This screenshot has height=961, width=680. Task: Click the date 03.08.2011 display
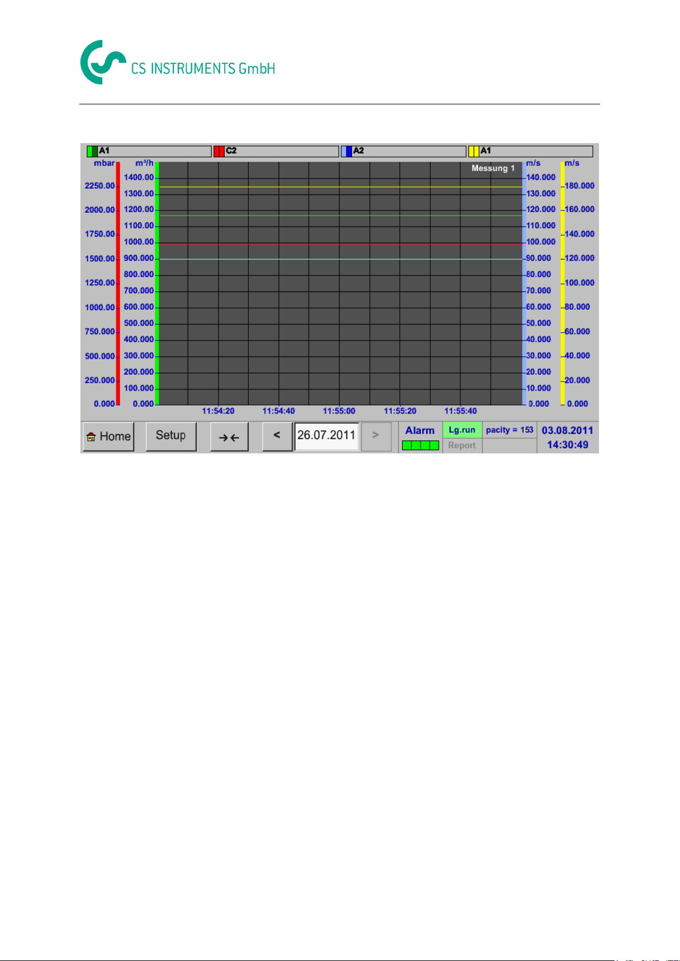tap(568, 431)
